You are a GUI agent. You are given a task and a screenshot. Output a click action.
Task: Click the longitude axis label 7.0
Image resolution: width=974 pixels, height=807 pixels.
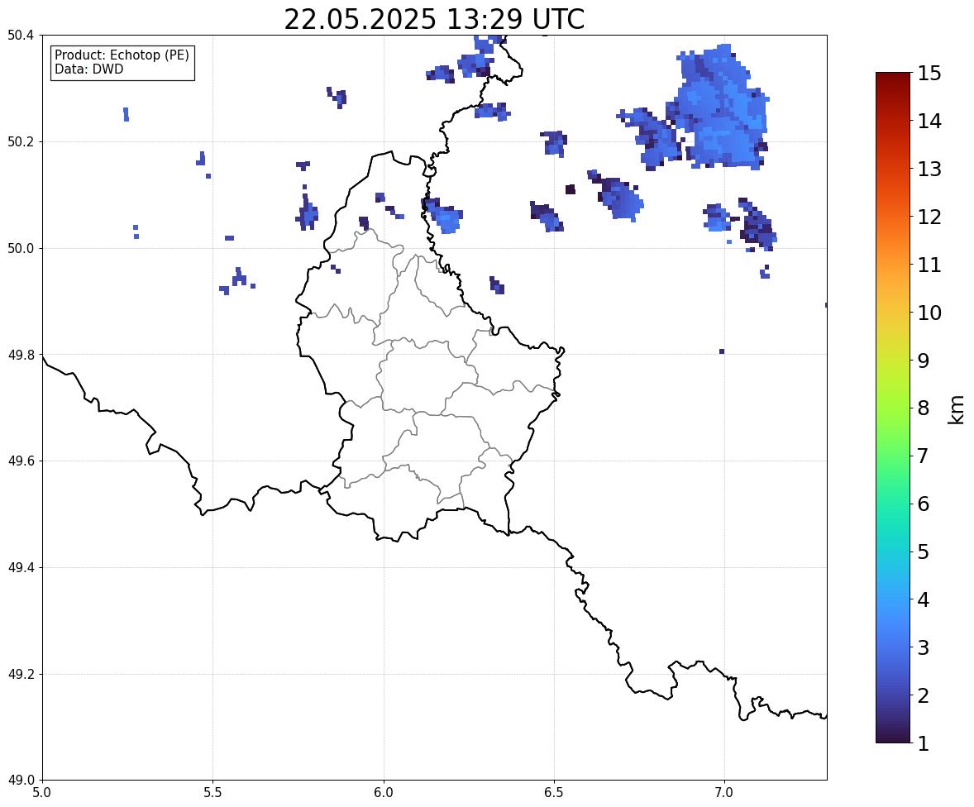coord(724,793)
